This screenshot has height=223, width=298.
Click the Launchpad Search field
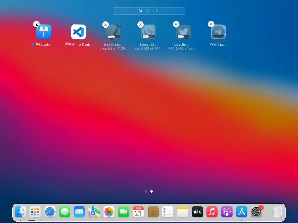pyautogui.click(x=149, y=11)
